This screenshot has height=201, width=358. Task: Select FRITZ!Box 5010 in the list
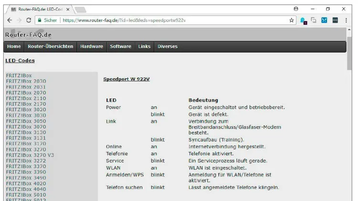point(26,195)
